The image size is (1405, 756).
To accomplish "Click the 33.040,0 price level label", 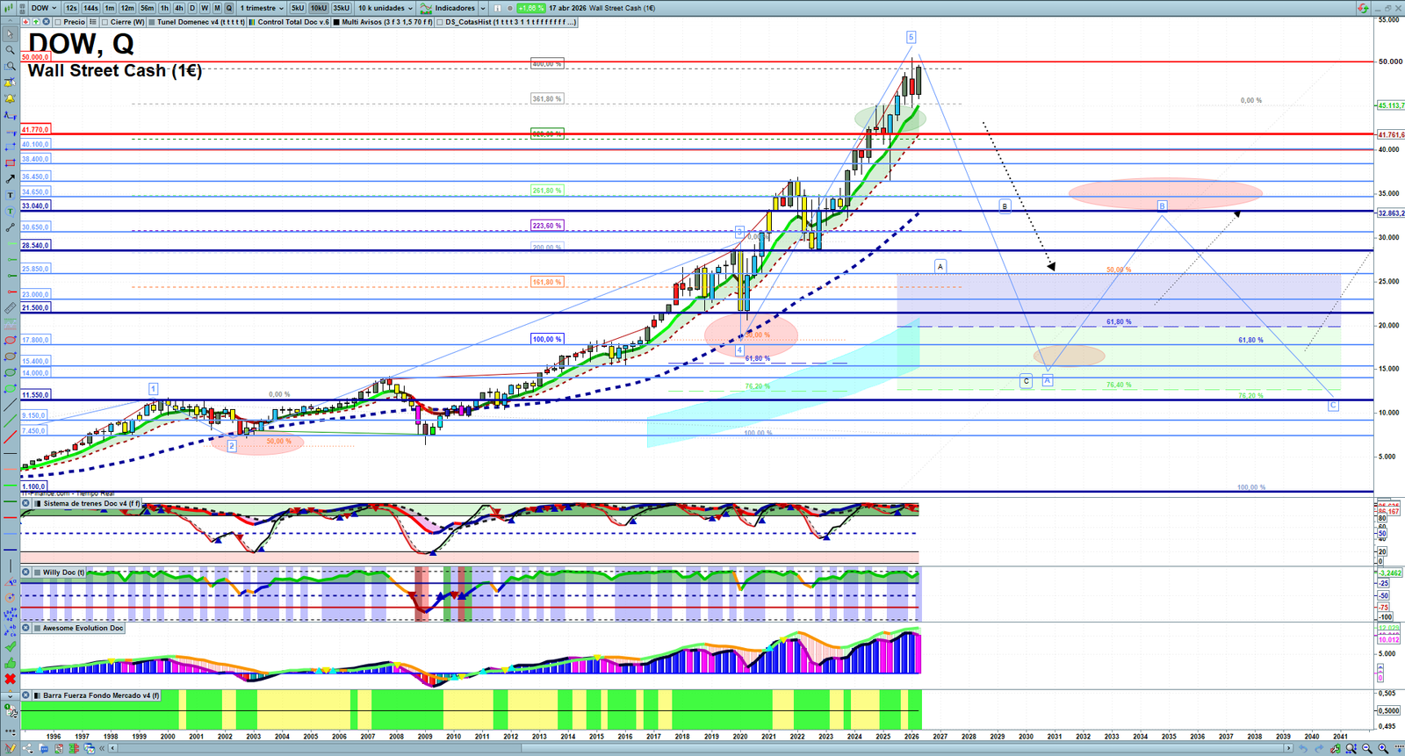I will click(x=35, y=205).
